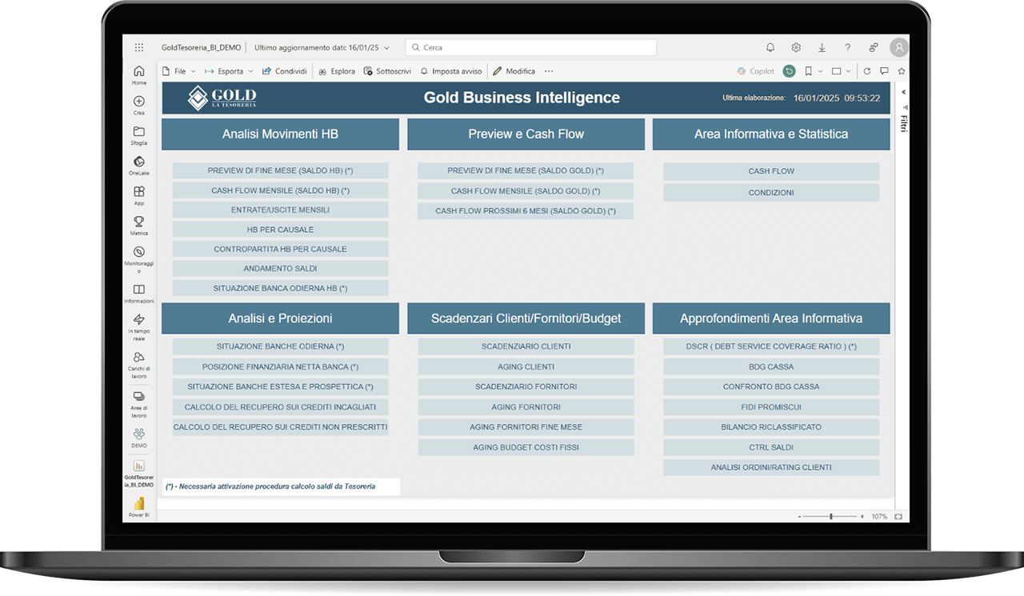Add report to favorites star
This screenshot has width=1024, height=596.
(x=901, y=71)
